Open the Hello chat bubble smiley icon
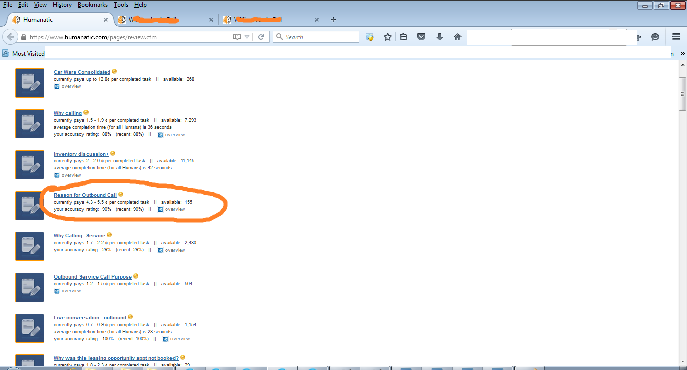The image size is (687, 370). 655,37
